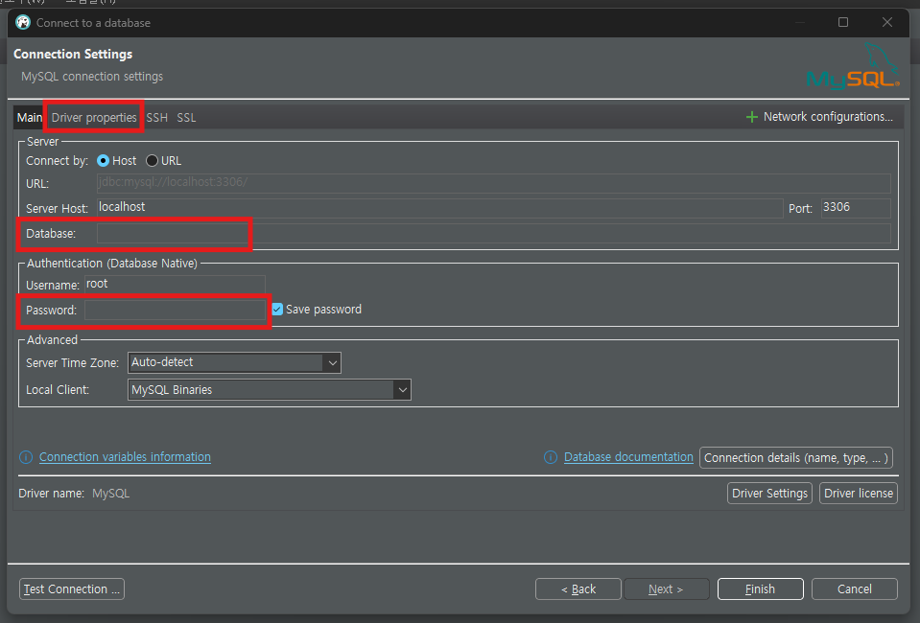This screenshot has width=920, height=623.
Task: Focus the Port field
Action: pyautogui.click(x=856, y=207)
